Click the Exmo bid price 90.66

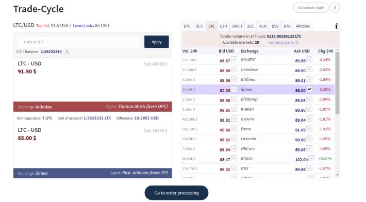(225, 130)
